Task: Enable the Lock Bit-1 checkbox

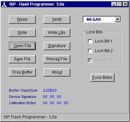Action: click(x=90, y=41)
